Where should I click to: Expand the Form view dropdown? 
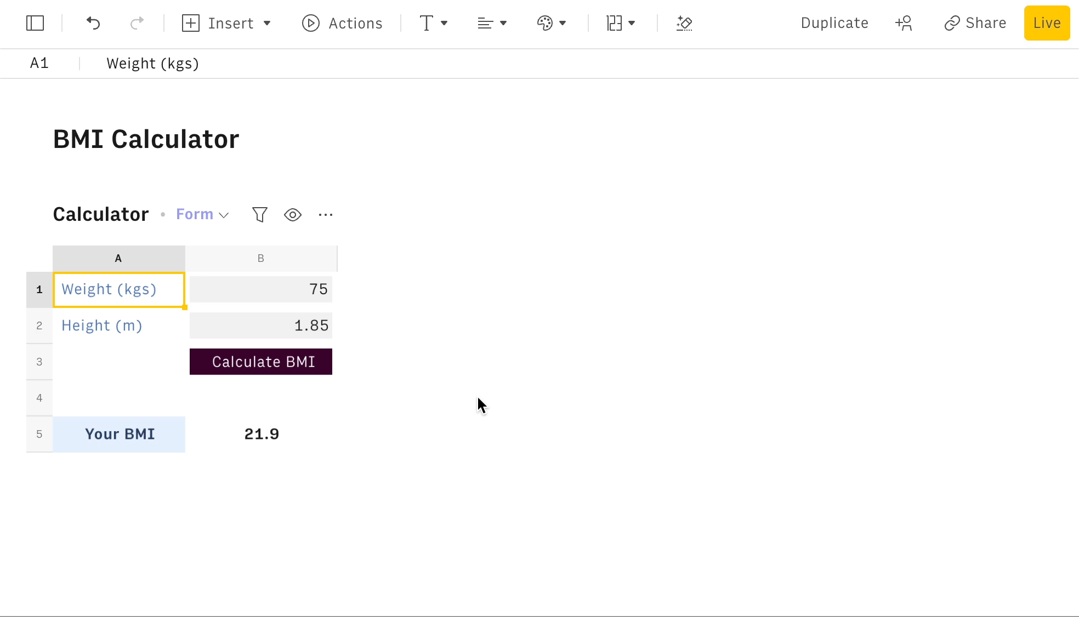click(x=202, y=215)
